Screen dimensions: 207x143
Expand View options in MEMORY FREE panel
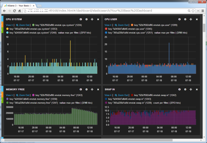tap(9, 95)
